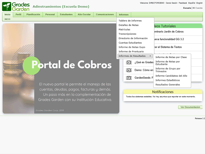Click the Ver Documentacion button
The image size is (205, 154).
pos(190,107)
